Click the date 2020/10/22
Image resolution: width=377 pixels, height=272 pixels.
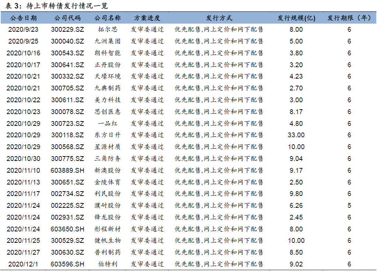coord(23,100)
